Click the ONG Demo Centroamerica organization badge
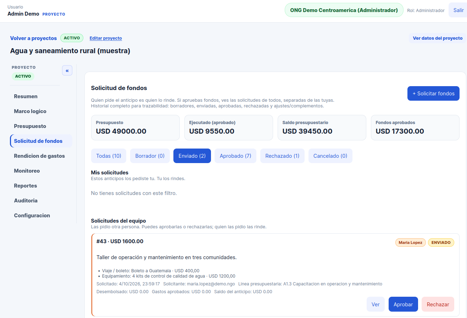Screen dimensions: 467x318 pyautogui.click(x=344, y=10)
